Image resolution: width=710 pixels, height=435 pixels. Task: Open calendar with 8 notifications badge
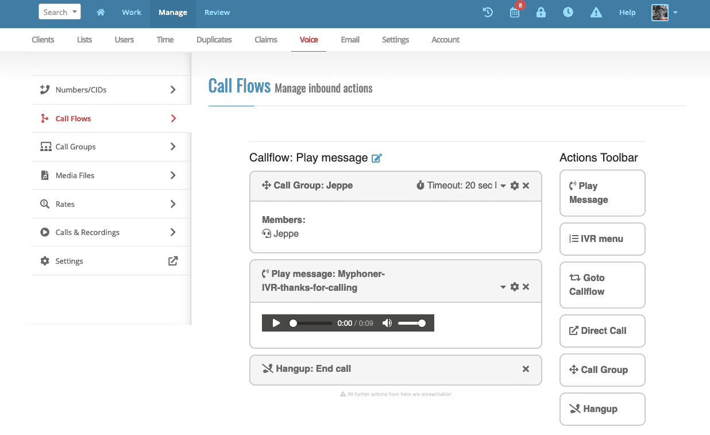(515, 12)
